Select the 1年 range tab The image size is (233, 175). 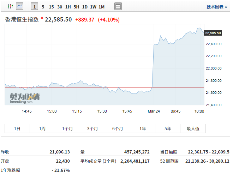[x=143, y=129]
